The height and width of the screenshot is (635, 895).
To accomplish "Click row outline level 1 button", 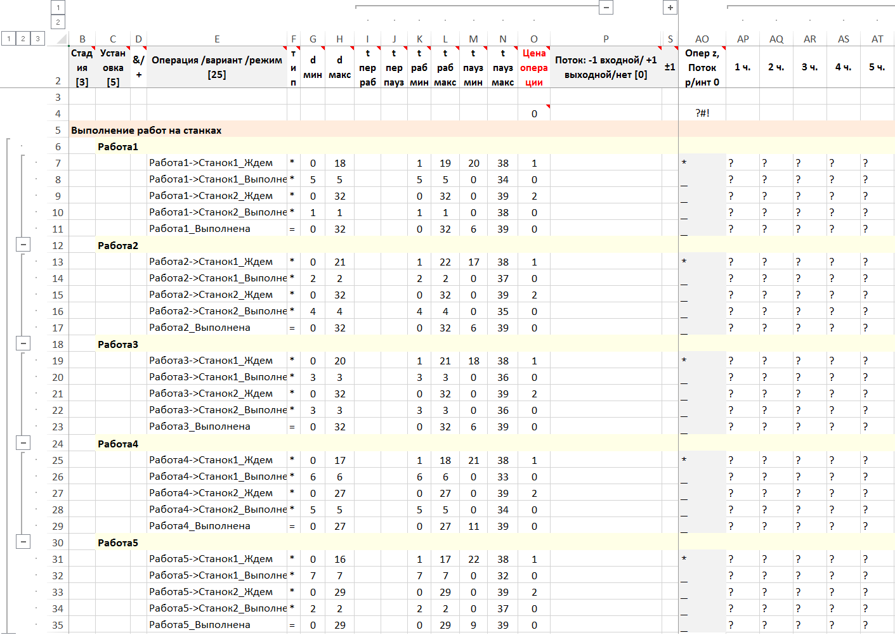I will (9, 39).
